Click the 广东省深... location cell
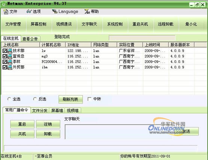208x160 pixels. (x=129, y=51)
